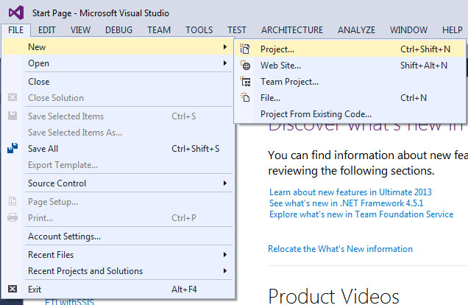Click the Save Selected Items floppy icon
Screen dimensions: 468x305
coord(13,116)
